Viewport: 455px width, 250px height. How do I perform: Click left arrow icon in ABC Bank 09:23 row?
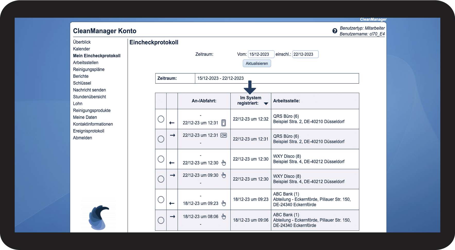[x=172, y=203]
